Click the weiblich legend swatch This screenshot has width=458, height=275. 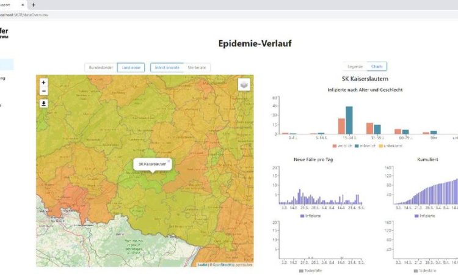[x=335, y=145]
